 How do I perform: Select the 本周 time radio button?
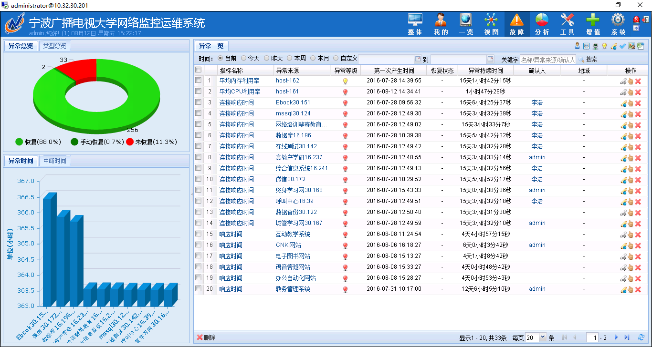tap(290, 58)
